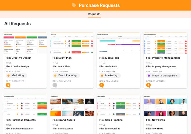Click the title value File: New Hires
Viewport: 191px width, 134px height.
[x=155, y=129]
